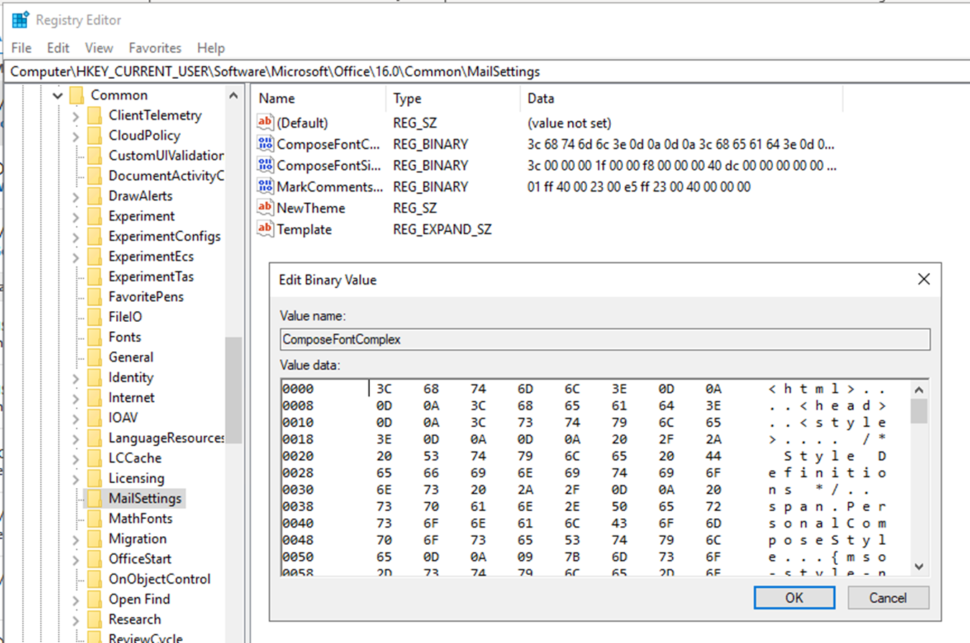Expand the CloudPolicy key
The image size is (970, 643).
point(76,136)
